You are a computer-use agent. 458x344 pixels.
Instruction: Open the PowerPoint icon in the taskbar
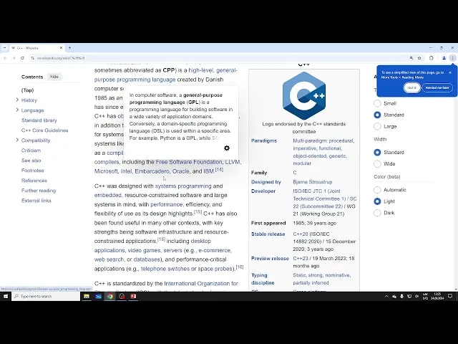tap(133, 296)
